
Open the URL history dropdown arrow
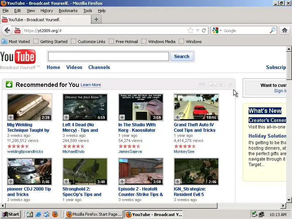197,30
